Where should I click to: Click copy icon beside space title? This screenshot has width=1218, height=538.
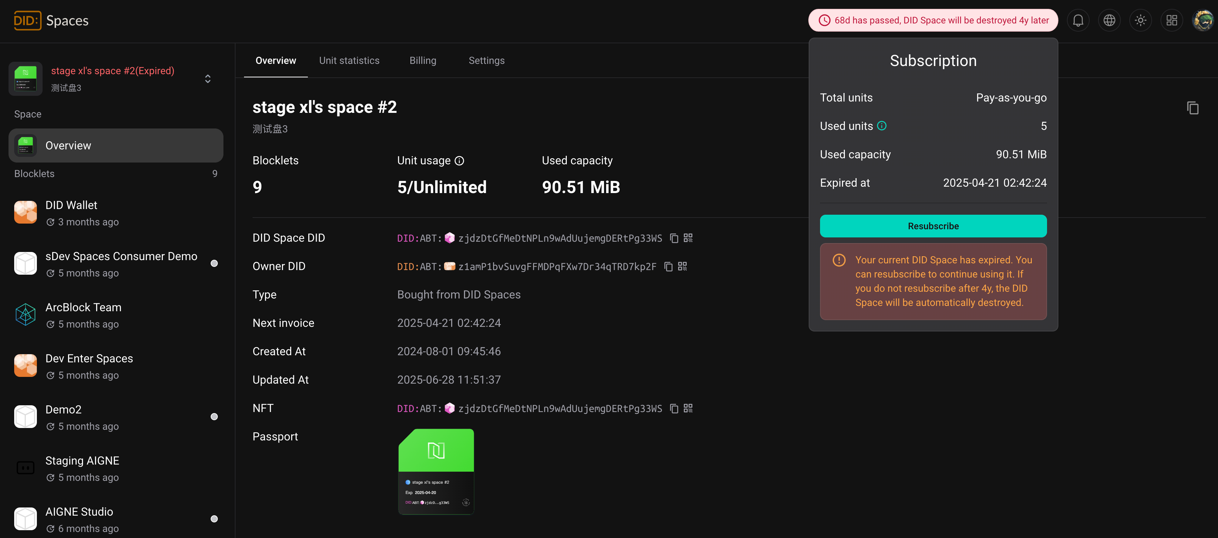[1192, 108]
